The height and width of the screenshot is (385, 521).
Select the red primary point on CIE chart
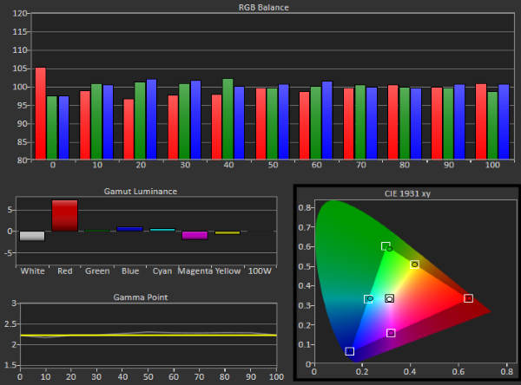pos(469,298)
